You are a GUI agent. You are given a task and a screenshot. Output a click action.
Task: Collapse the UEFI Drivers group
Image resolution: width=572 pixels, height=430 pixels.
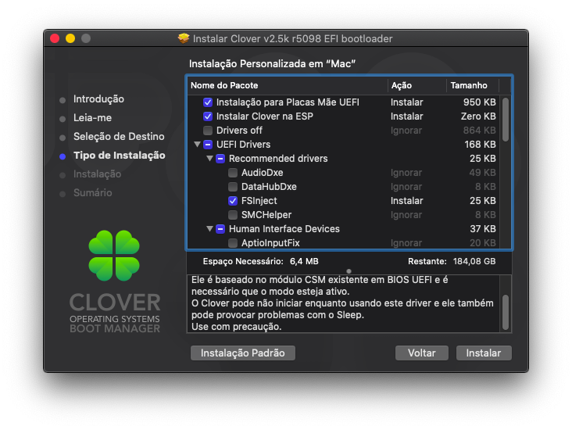point(197,145)
